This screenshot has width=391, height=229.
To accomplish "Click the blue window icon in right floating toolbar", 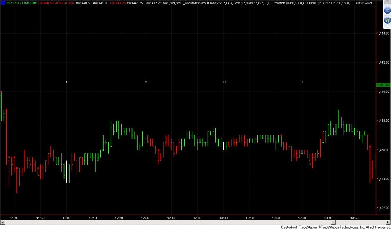I will point(387,11).
